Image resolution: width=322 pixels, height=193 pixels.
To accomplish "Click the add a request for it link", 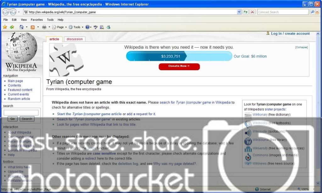I will [x=141, y=114].
